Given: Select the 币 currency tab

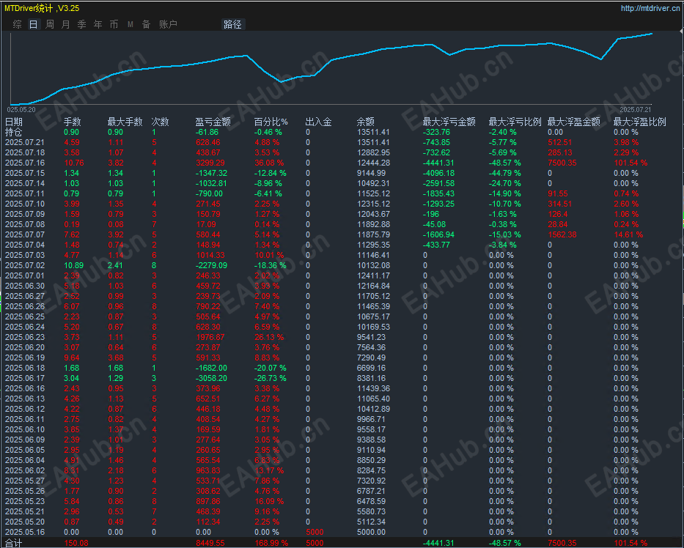Looking at the screenshot, I should 114,24.
